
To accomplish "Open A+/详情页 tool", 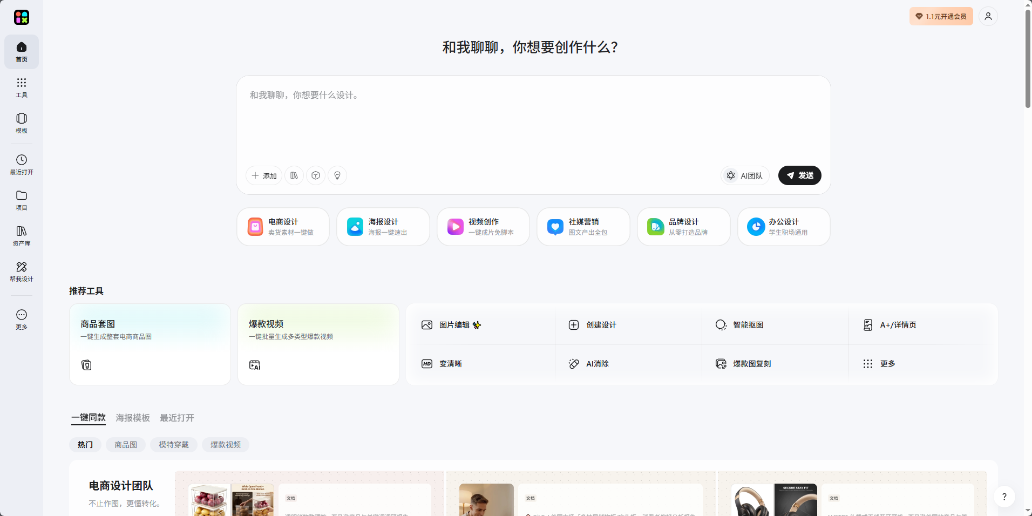I will tap(922, 325).
